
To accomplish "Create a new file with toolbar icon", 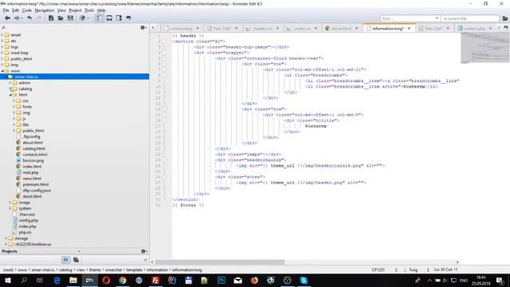I will 51,18.
